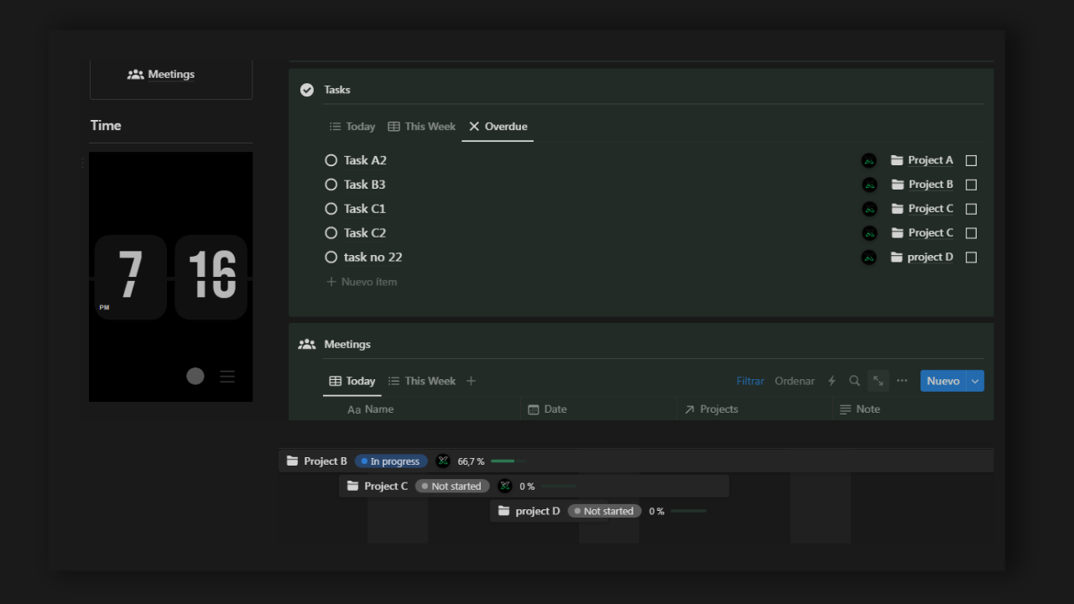Open Filtrar filter option
The height and width of the screenshot is (604, 1074).
[x=750, y=381]
